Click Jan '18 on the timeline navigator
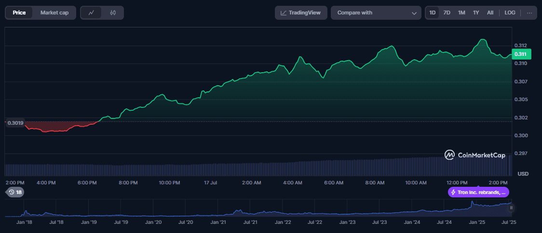542x233 pixels. [25, 222]
